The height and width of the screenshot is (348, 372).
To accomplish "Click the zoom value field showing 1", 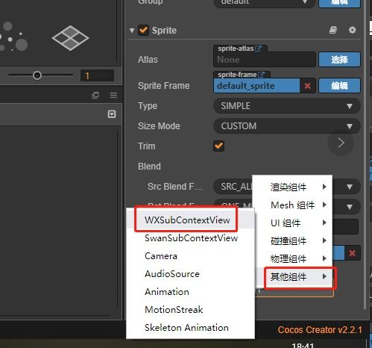I will tap(97, 75).
